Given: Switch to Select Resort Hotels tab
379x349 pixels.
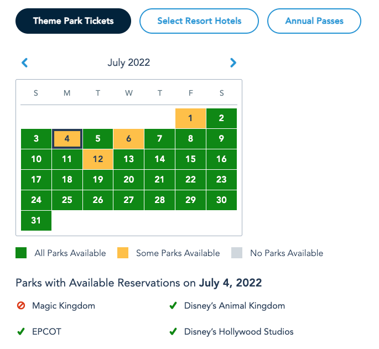Looking at the screenshot, I should [199, 21].
